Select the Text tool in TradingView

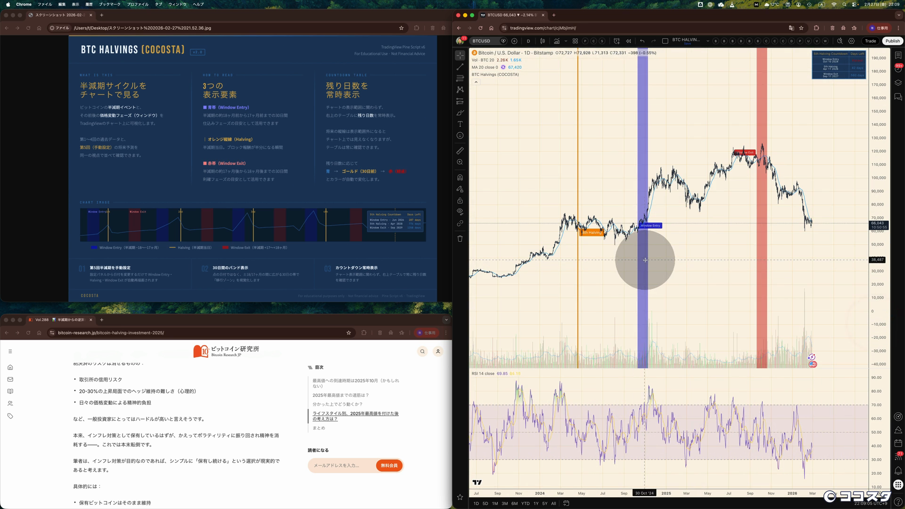click(x=460, y=124)
